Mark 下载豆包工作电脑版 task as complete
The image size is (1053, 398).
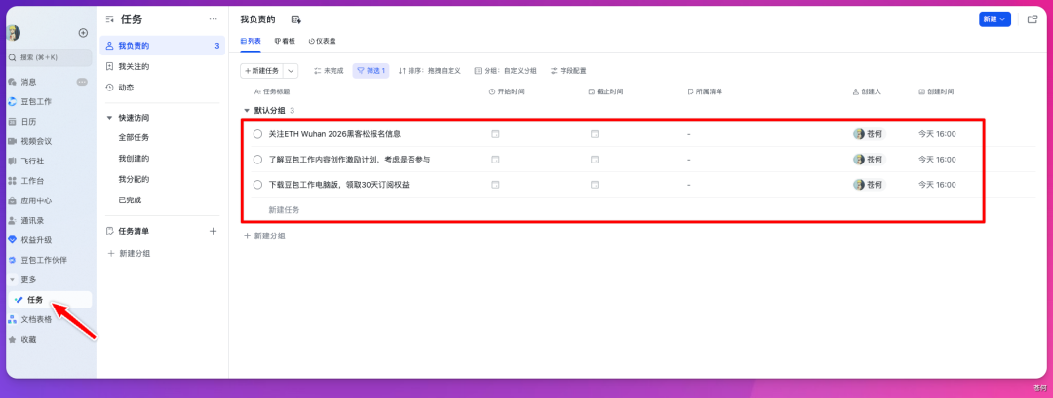click(x=257, y=185)
